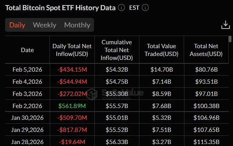This screenshot has width=233, height=146.
Task: Click the Total Net Assets header
Action: tap(206, 50)
